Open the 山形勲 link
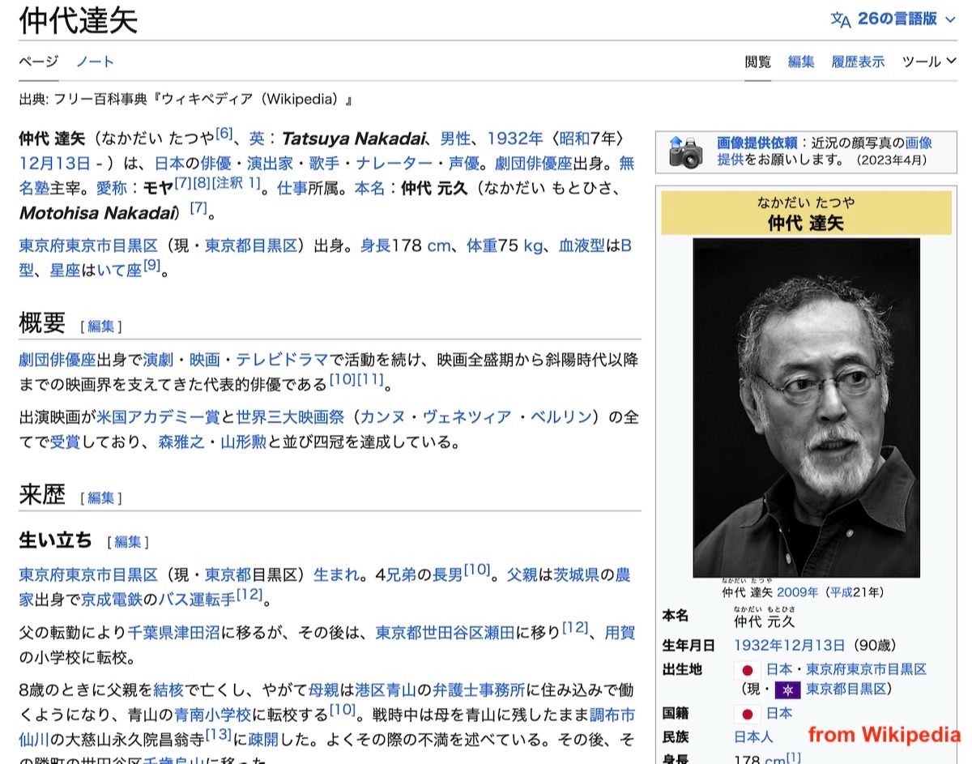This screenshot has width=972, height=764. coord(243,443)
